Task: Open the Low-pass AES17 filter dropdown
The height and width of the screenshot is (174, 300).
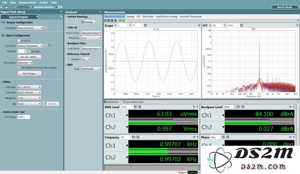Action: pos(29,92)
